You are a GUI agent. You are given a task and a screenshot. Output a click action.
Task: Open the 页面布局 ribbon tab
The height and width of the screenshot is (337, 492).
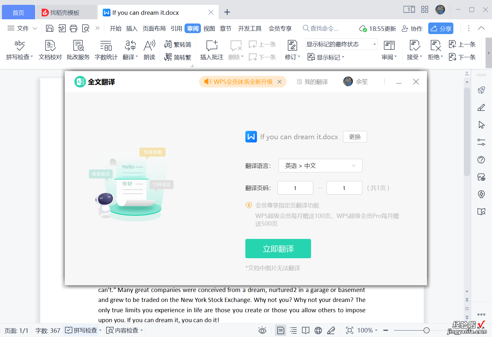154,28
